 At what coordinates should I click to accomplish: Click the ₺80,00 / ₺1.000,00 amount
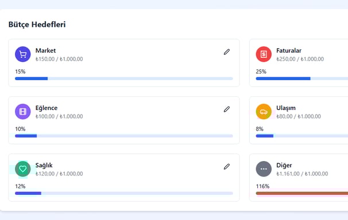299,116
